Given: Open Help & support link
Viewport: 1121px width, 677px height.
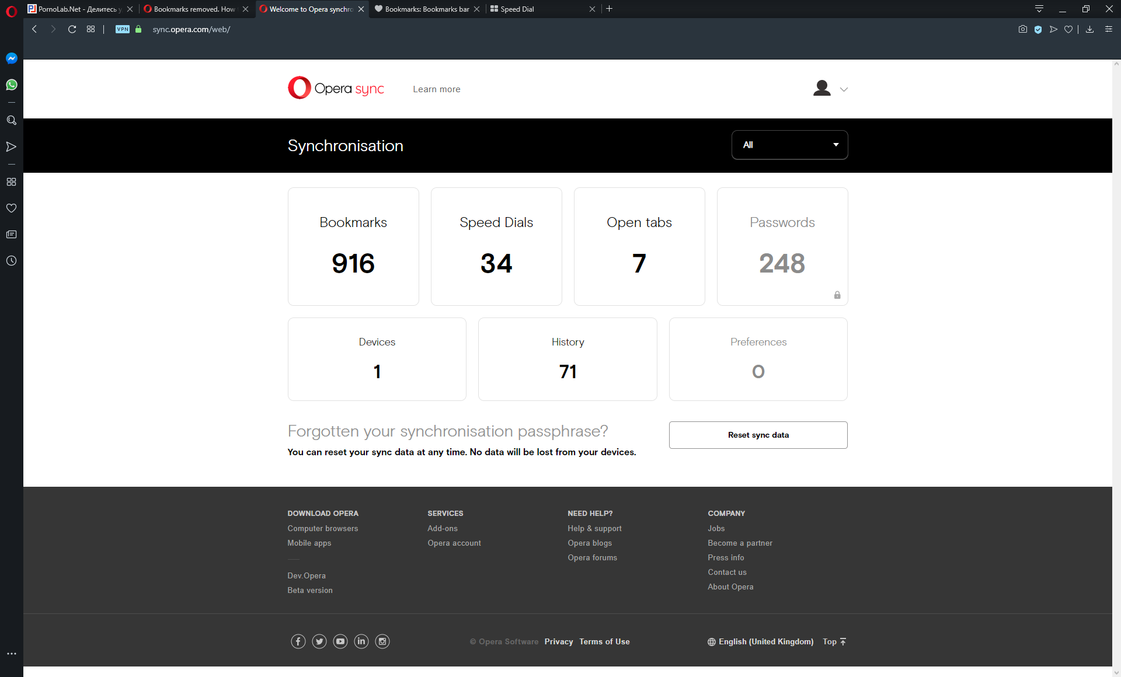Looking at the screenshot, I should pos(594,528).
